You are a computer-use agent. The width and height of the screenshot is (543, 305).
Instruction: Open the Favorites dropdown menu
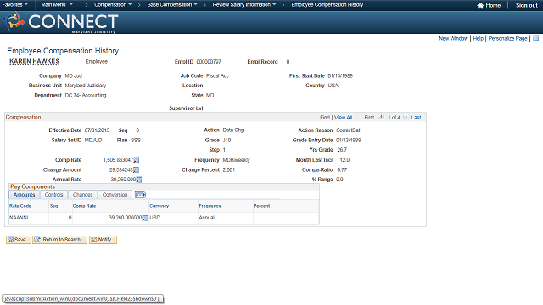pyautogui.click(x=15, y=5)
